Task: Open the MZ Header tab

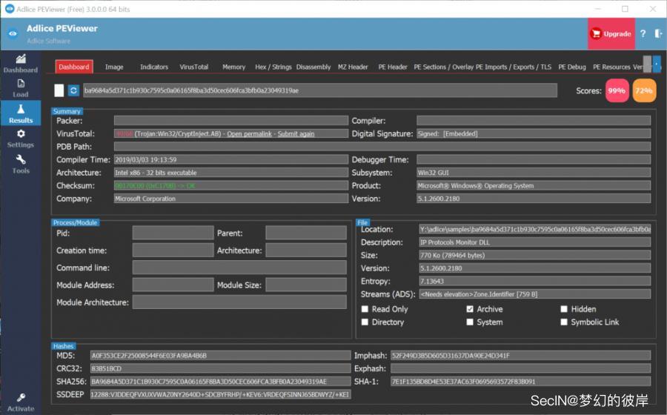Action: [353, 67]
